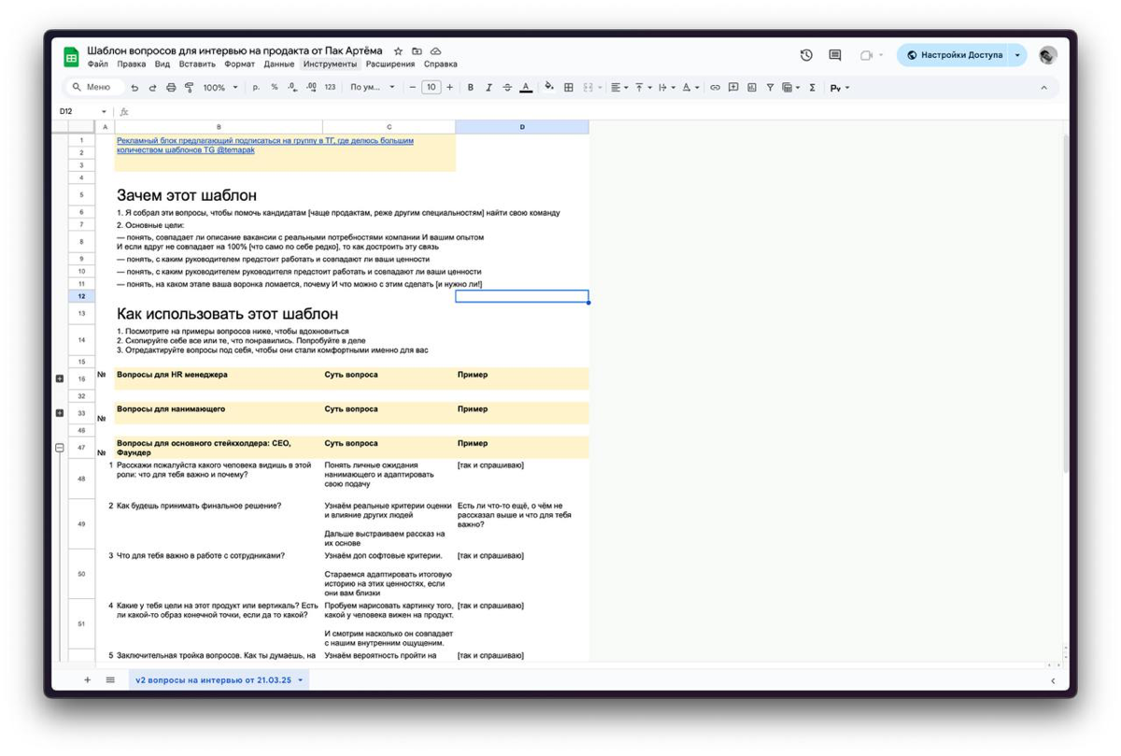Click the move to folder icon

[x=417, y=51]
